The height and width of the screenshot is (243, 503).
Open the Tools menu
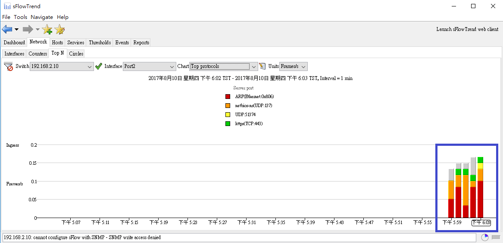(21, 17)
